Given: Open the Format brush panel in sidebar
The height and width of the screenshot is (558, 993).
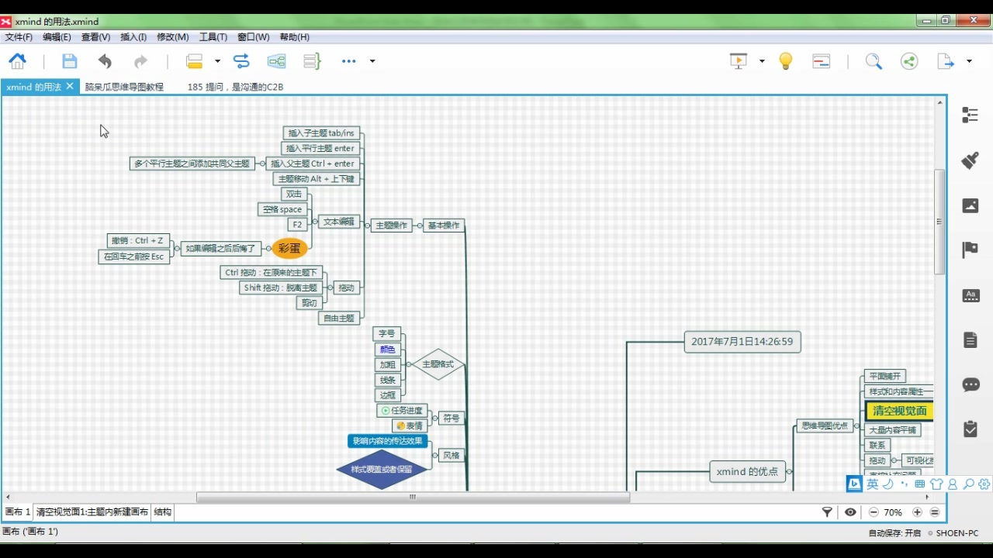Looking at the screenshot, I should (970, 160).
